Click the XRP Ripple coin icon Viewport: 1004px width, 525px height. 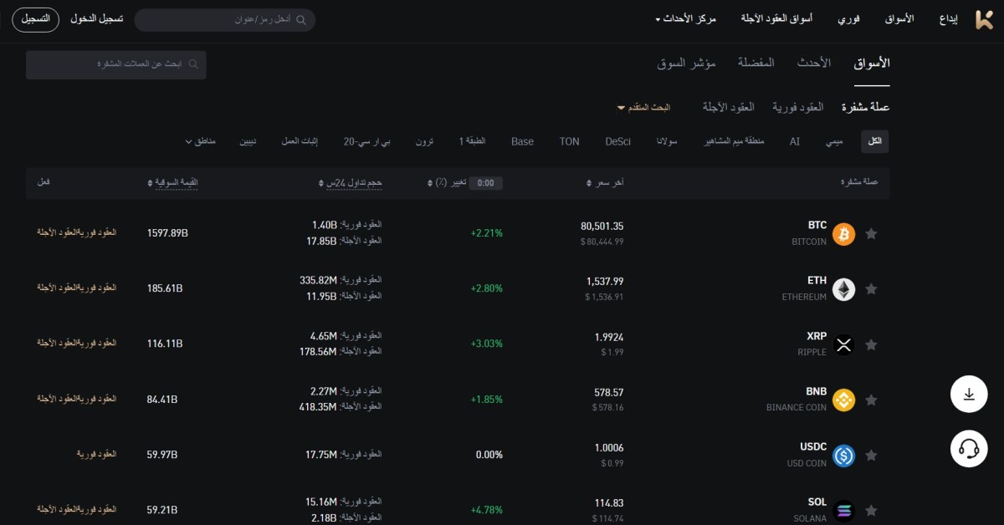coord(843,344)
